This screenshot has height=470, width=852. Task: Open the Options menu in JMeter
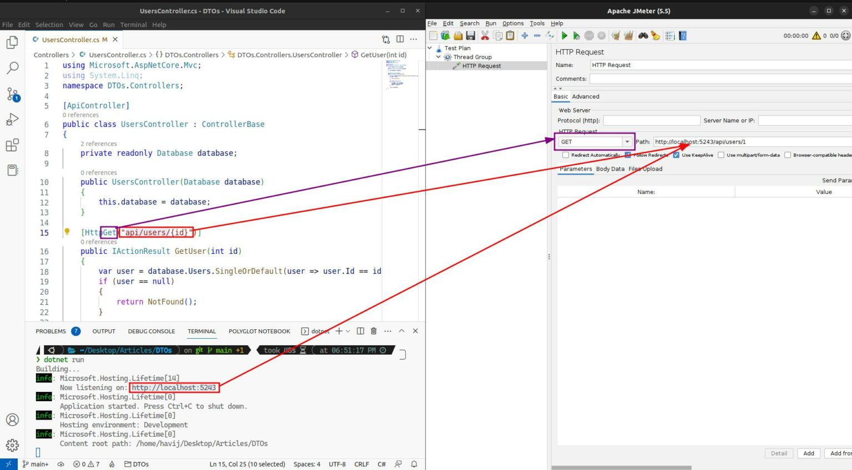pyautogui.click(x=513, y=23)
